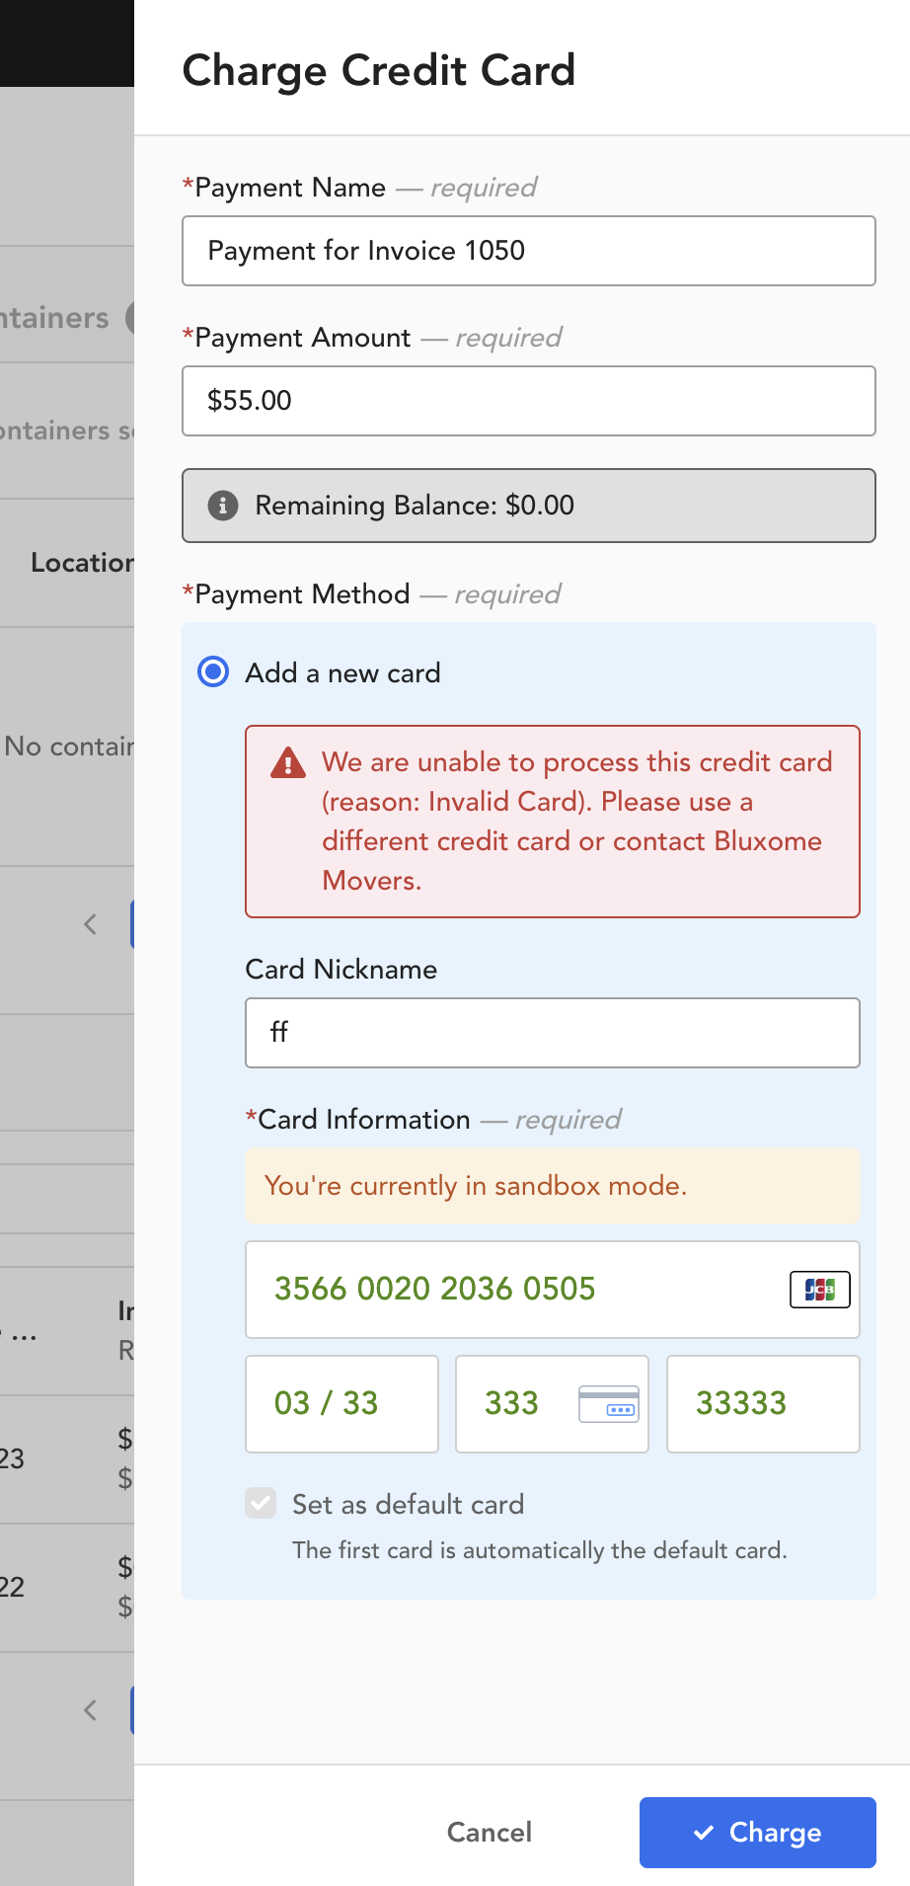Click the upper left chevron pagination arrow
Screen dimensions: 910x1886
(91, 924)
